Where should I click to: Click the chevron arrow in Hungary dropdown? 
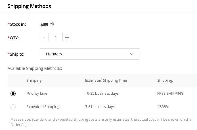pyautogui.click(x=131, y=54)
